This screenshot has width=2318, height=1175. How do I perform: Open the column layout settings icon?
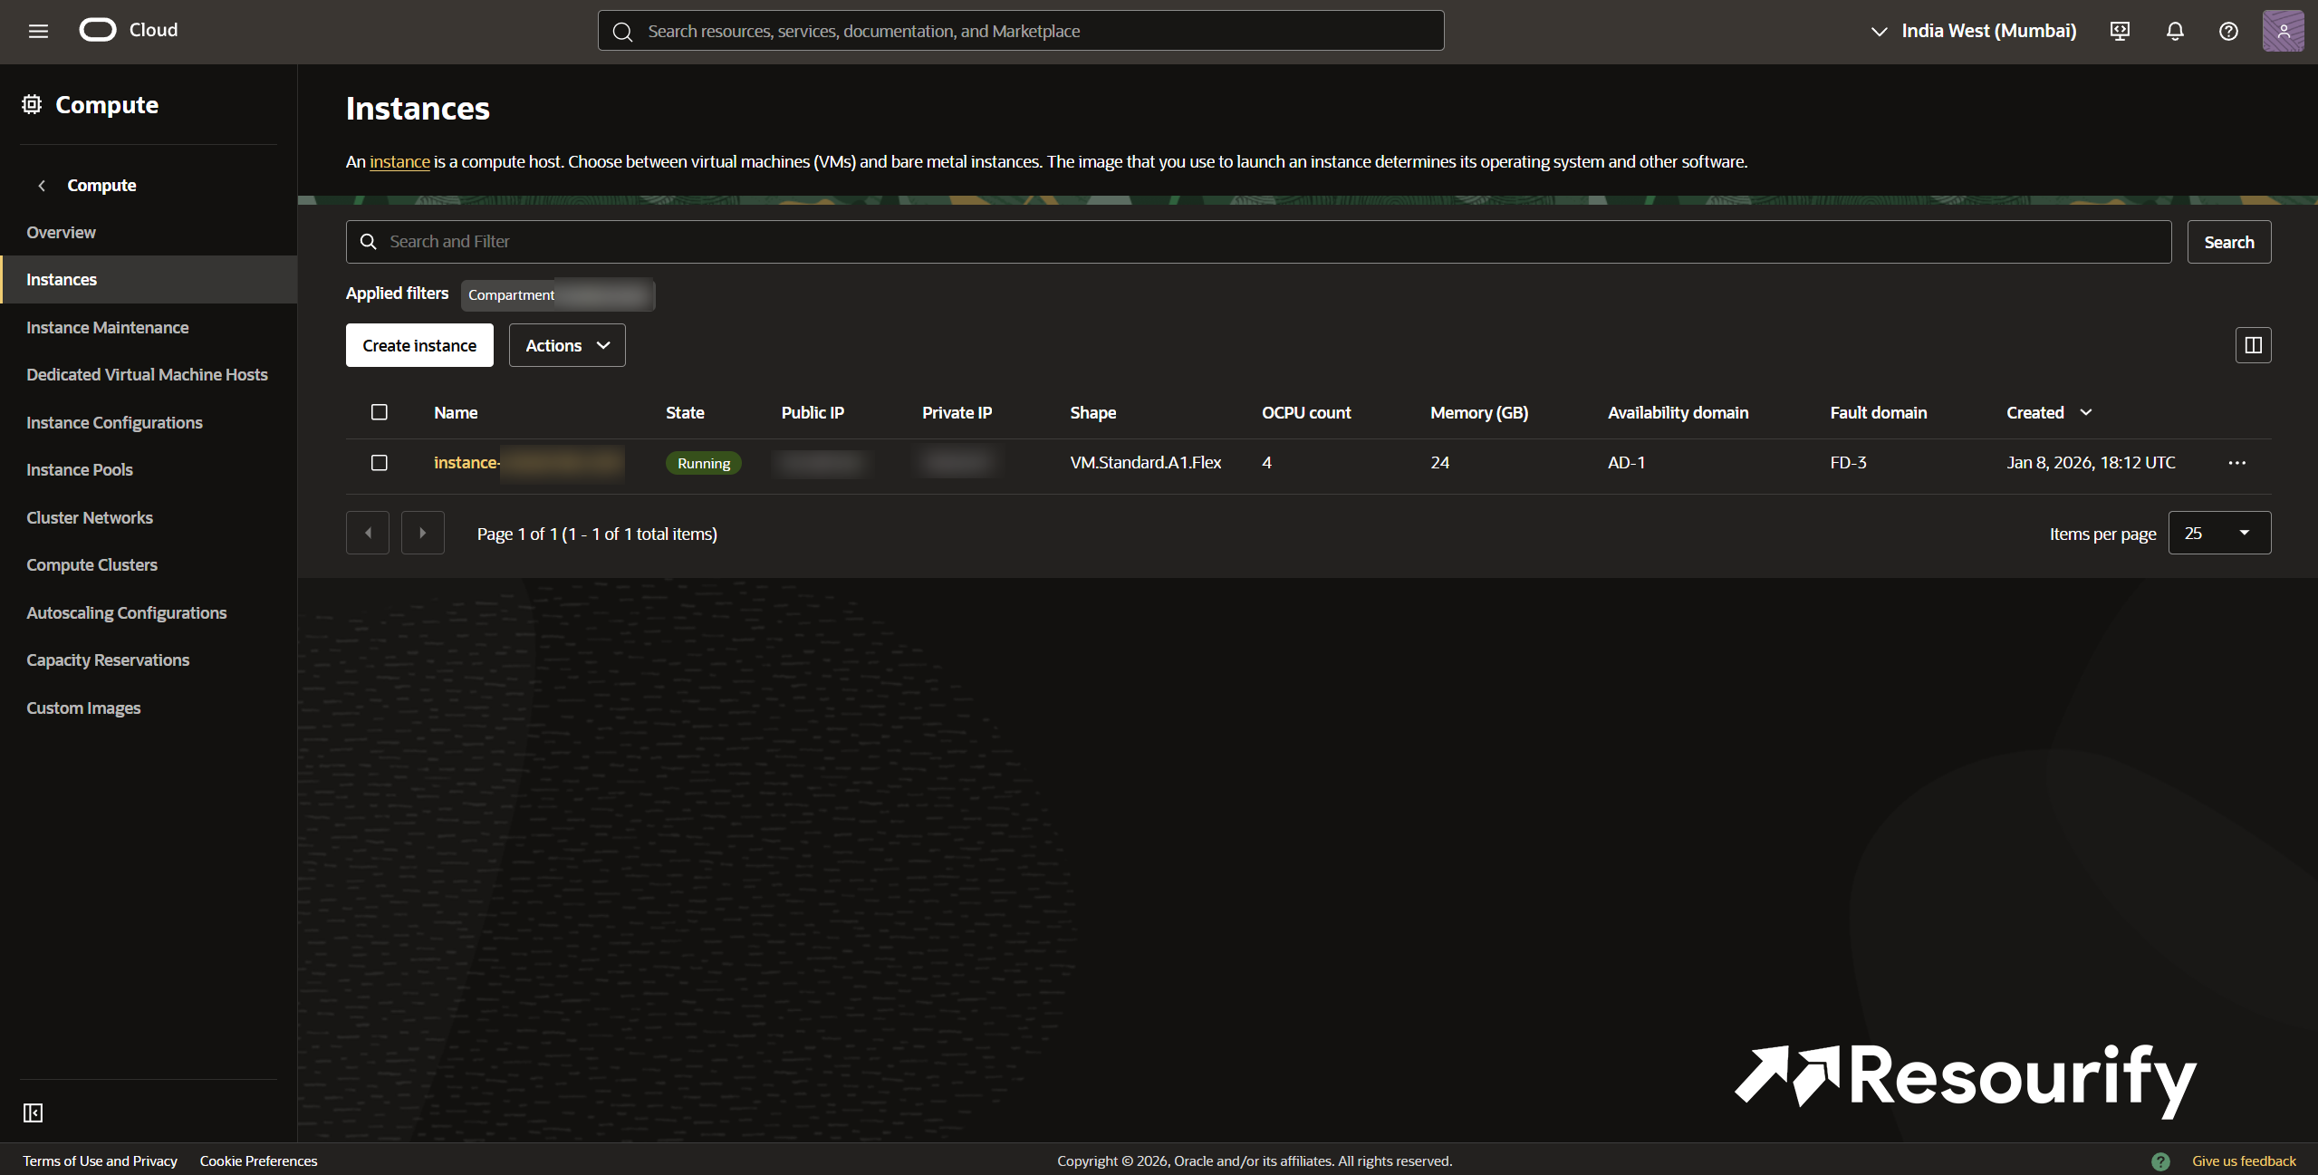click(x=2253, y=345)
